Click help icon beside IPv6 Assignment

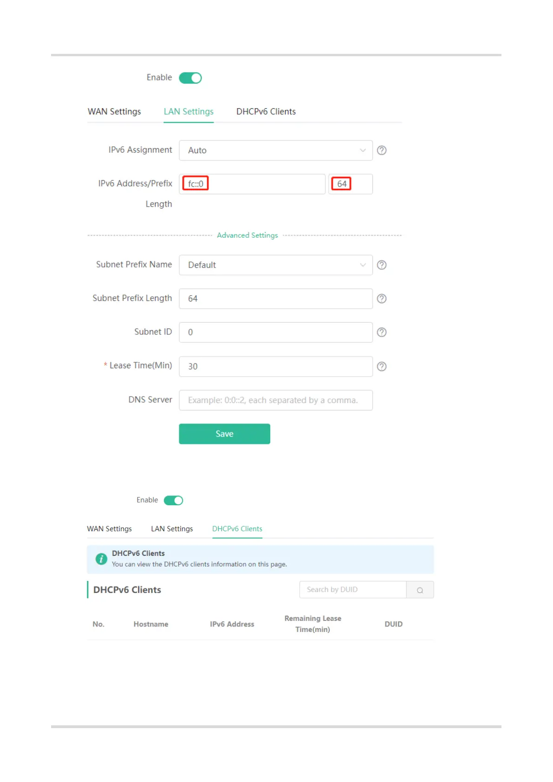point(382,150)
